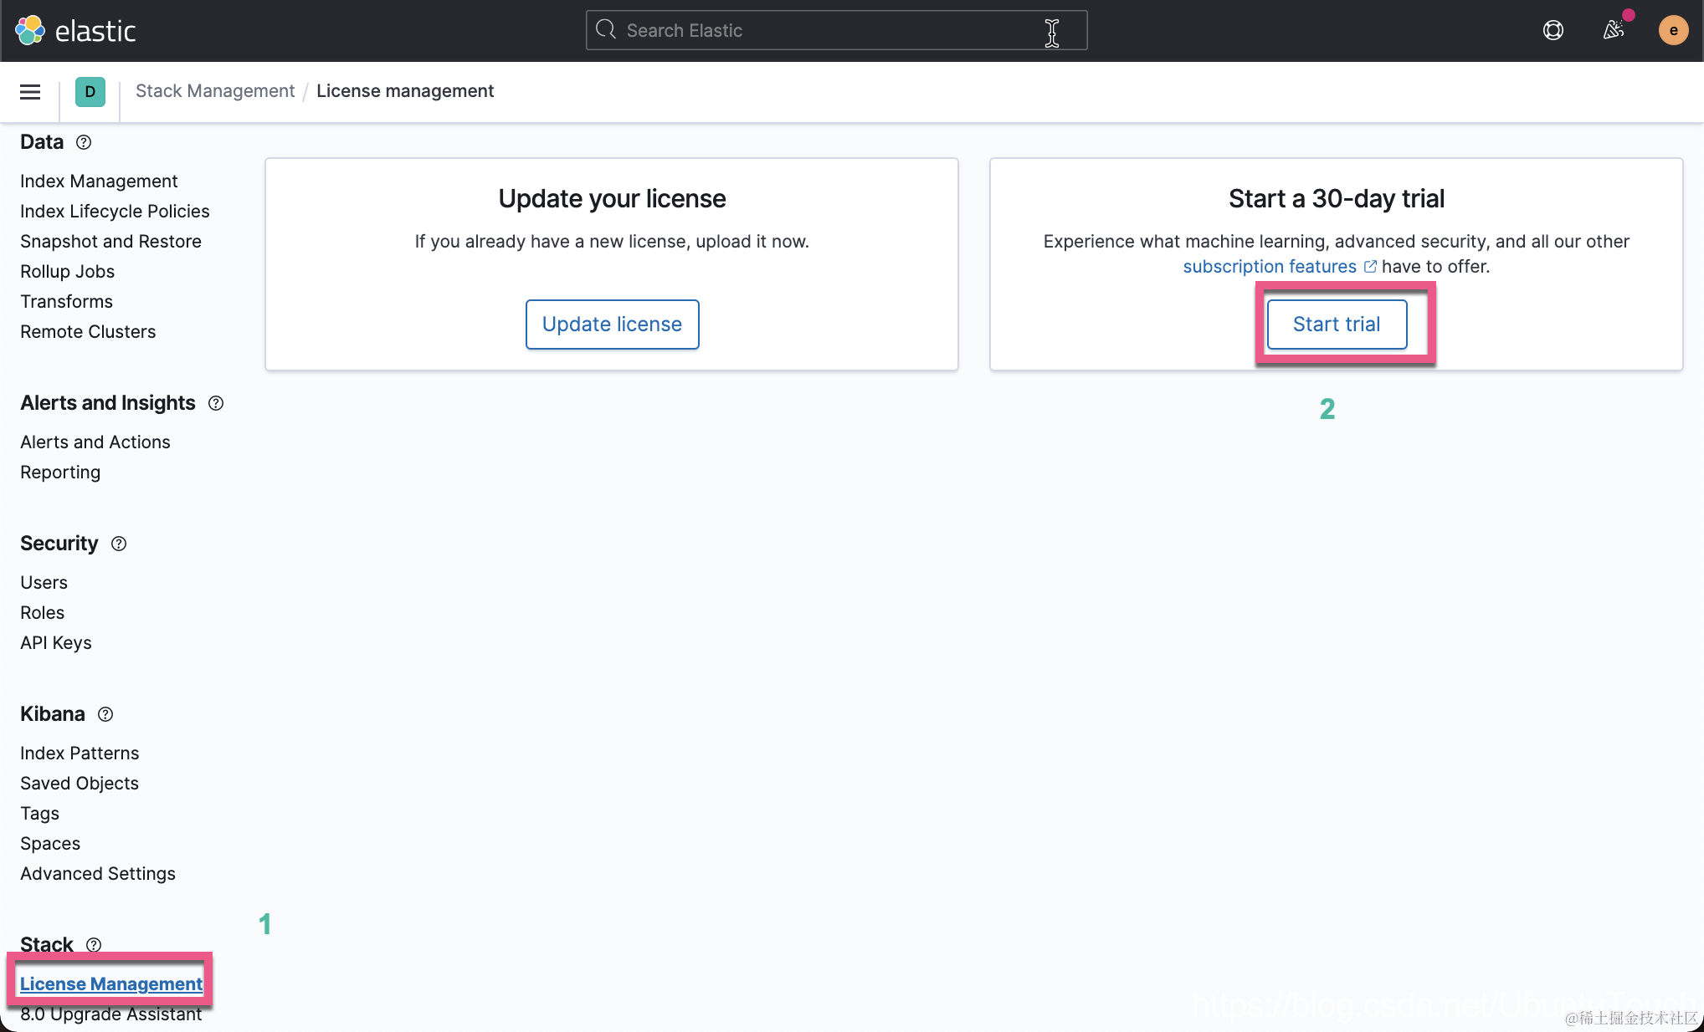Open the newsfeed celebration icon

coord(1614,30)
